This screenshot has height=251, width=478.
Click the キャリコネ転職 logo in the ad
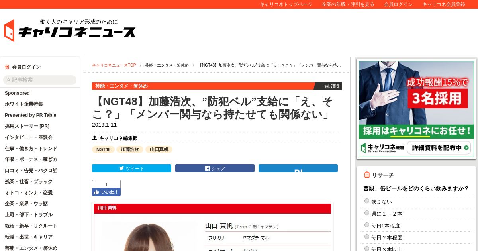coord(382,148)
